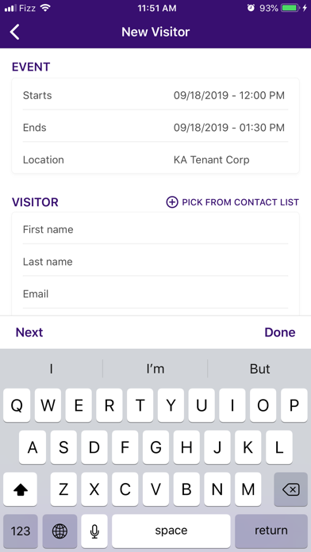This screenshot has height=552, width=311.
Task: Switch to the 123 numeric keyboard
Action: click(x=21, y=531)
